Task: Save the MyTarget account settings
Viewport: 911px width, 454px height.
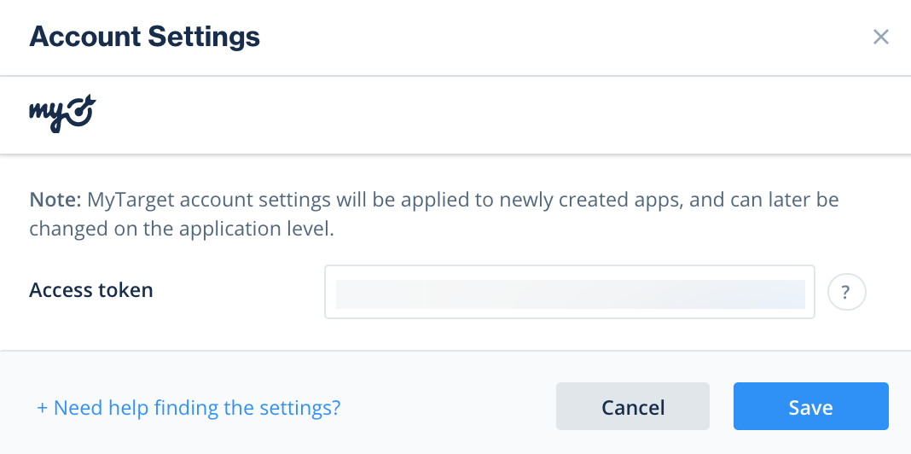Action: click(x=810, y=406)
